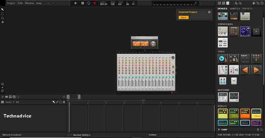
Task: Arm the red record button
Action: pos(94,3)
